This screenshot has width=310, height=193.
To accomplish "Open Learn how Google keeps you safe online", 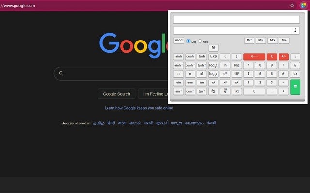I will tap(139, 108).
